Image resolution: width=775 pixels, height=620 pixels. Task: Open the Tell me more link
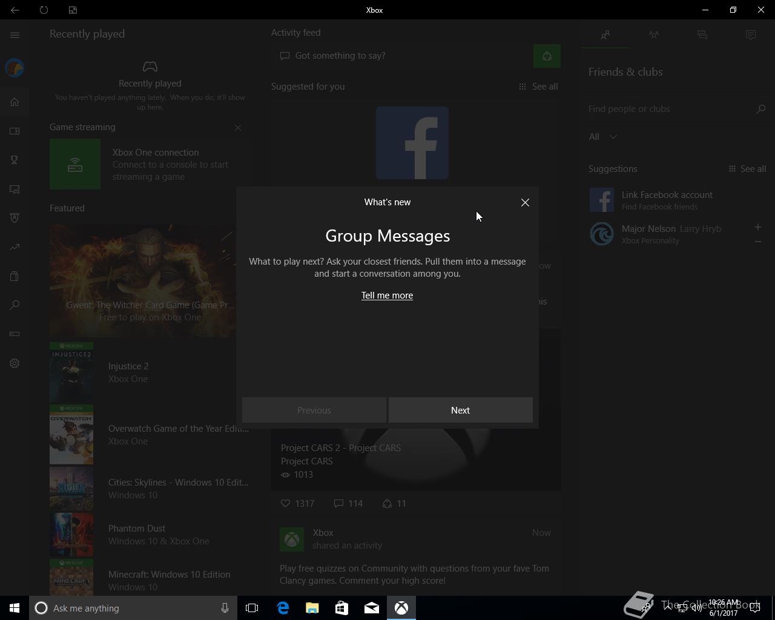click(387, 295)
